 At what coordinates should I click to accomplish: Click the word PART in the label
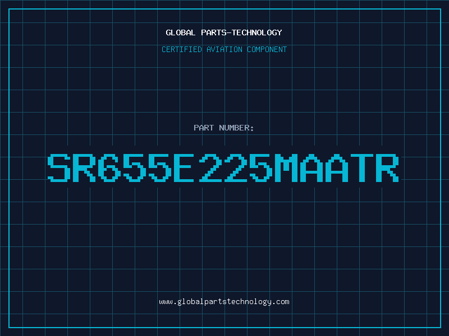coord(204,128)
